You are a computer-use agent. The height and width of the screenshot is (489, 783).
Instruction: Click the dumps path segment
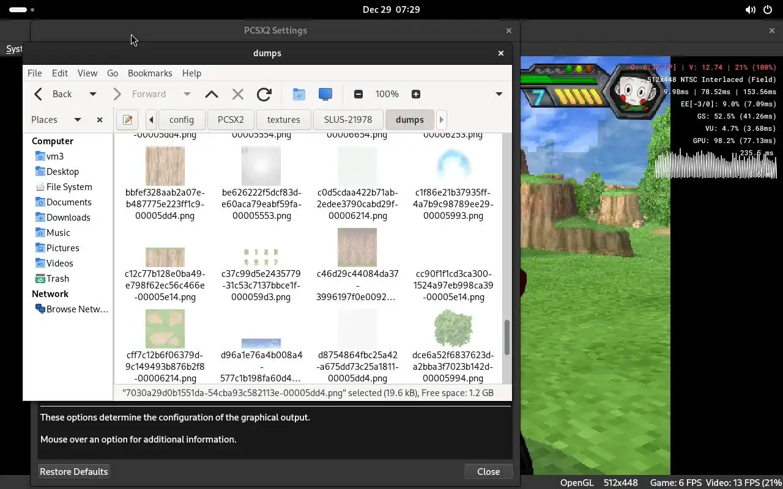410,120
